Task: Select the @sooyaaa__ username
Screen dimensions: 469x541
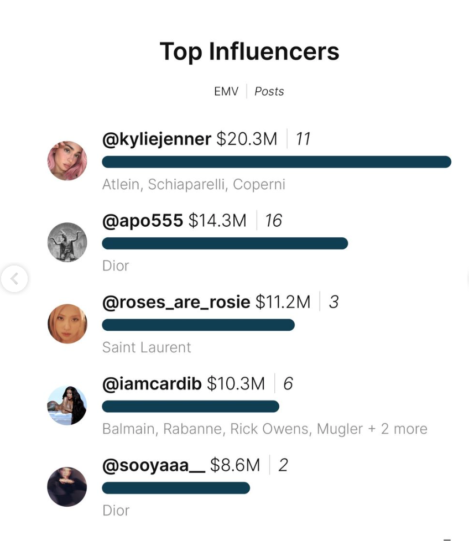Action: click(154, 465)
